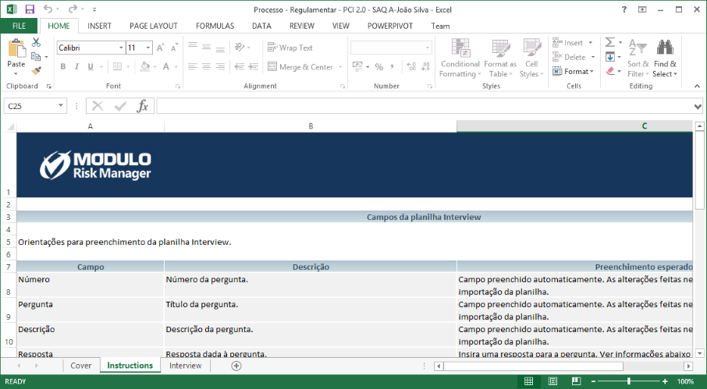Center text horizontally
707x389 pixels.
point(207,66)
